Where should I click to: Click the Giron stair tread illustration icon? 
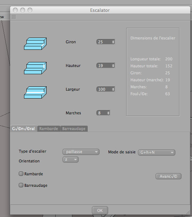click(x=35, y=44)
